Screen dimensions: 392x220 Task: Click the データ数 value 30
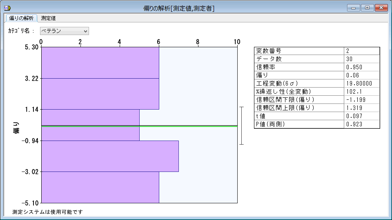click(x=349, y=59)
